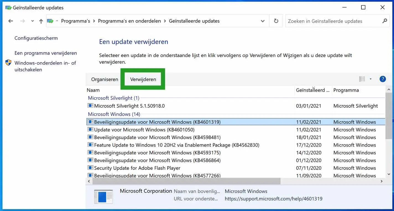
Task: Click the icon beside update KB4601050
Action: click(90, 130)
